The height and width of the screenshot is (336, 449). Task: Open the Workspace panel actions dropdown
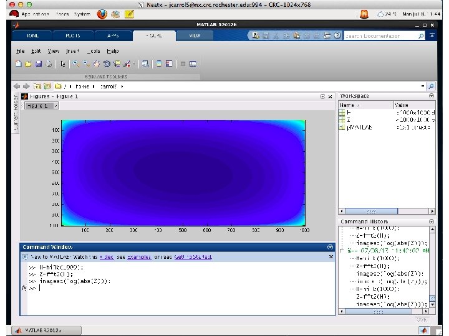[x=432, y=96]
